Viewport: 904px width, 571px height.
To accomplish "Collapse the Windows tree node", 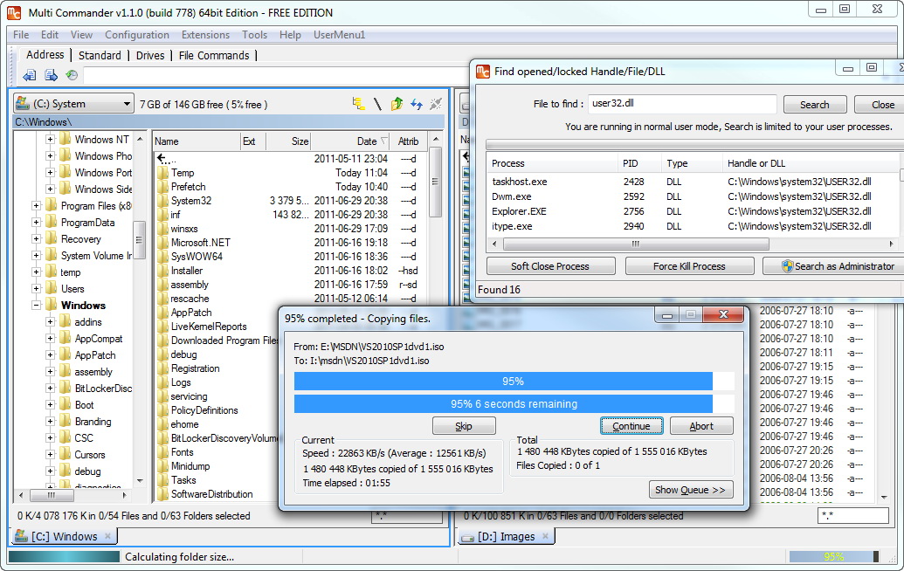I will tap(37, 306).
